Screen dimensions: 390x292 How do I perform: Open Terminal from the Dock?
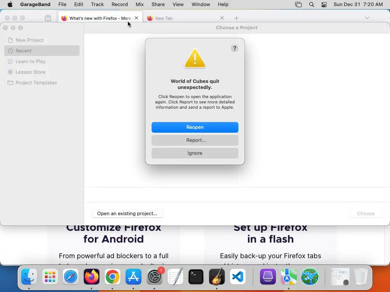click(196, 276)
